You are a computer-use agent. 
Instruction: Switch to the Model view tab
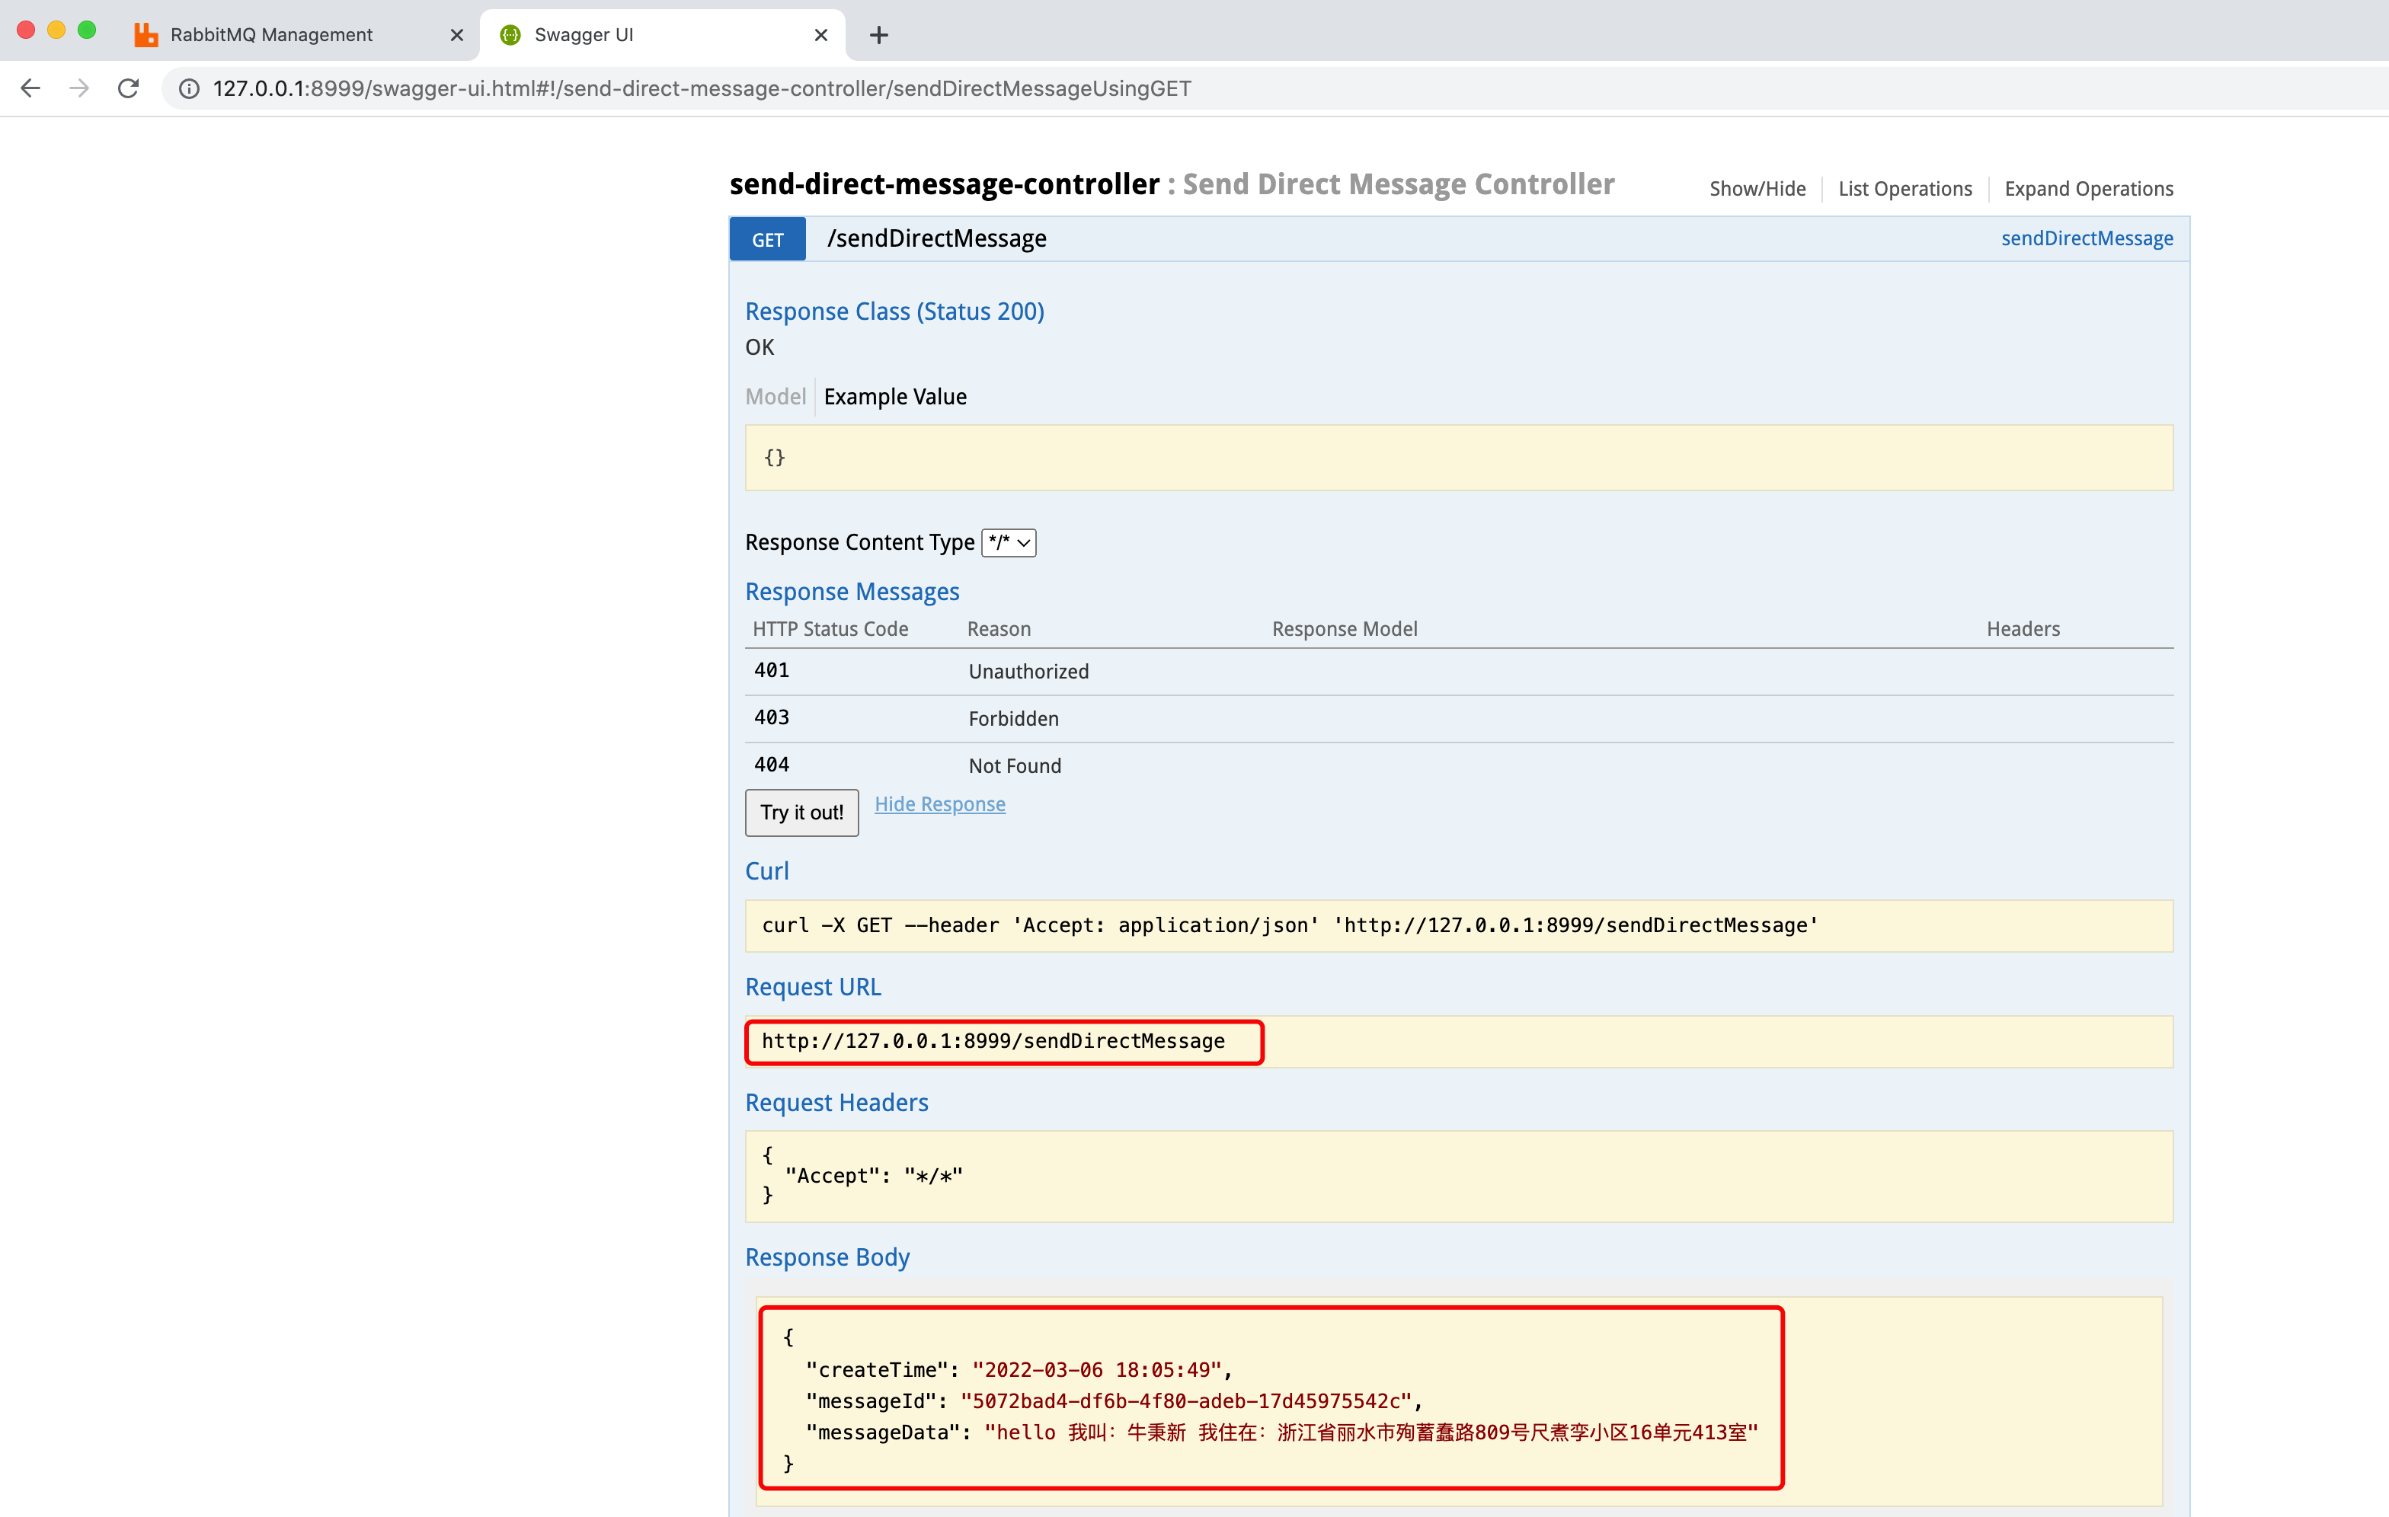click(x=775, y=397)
